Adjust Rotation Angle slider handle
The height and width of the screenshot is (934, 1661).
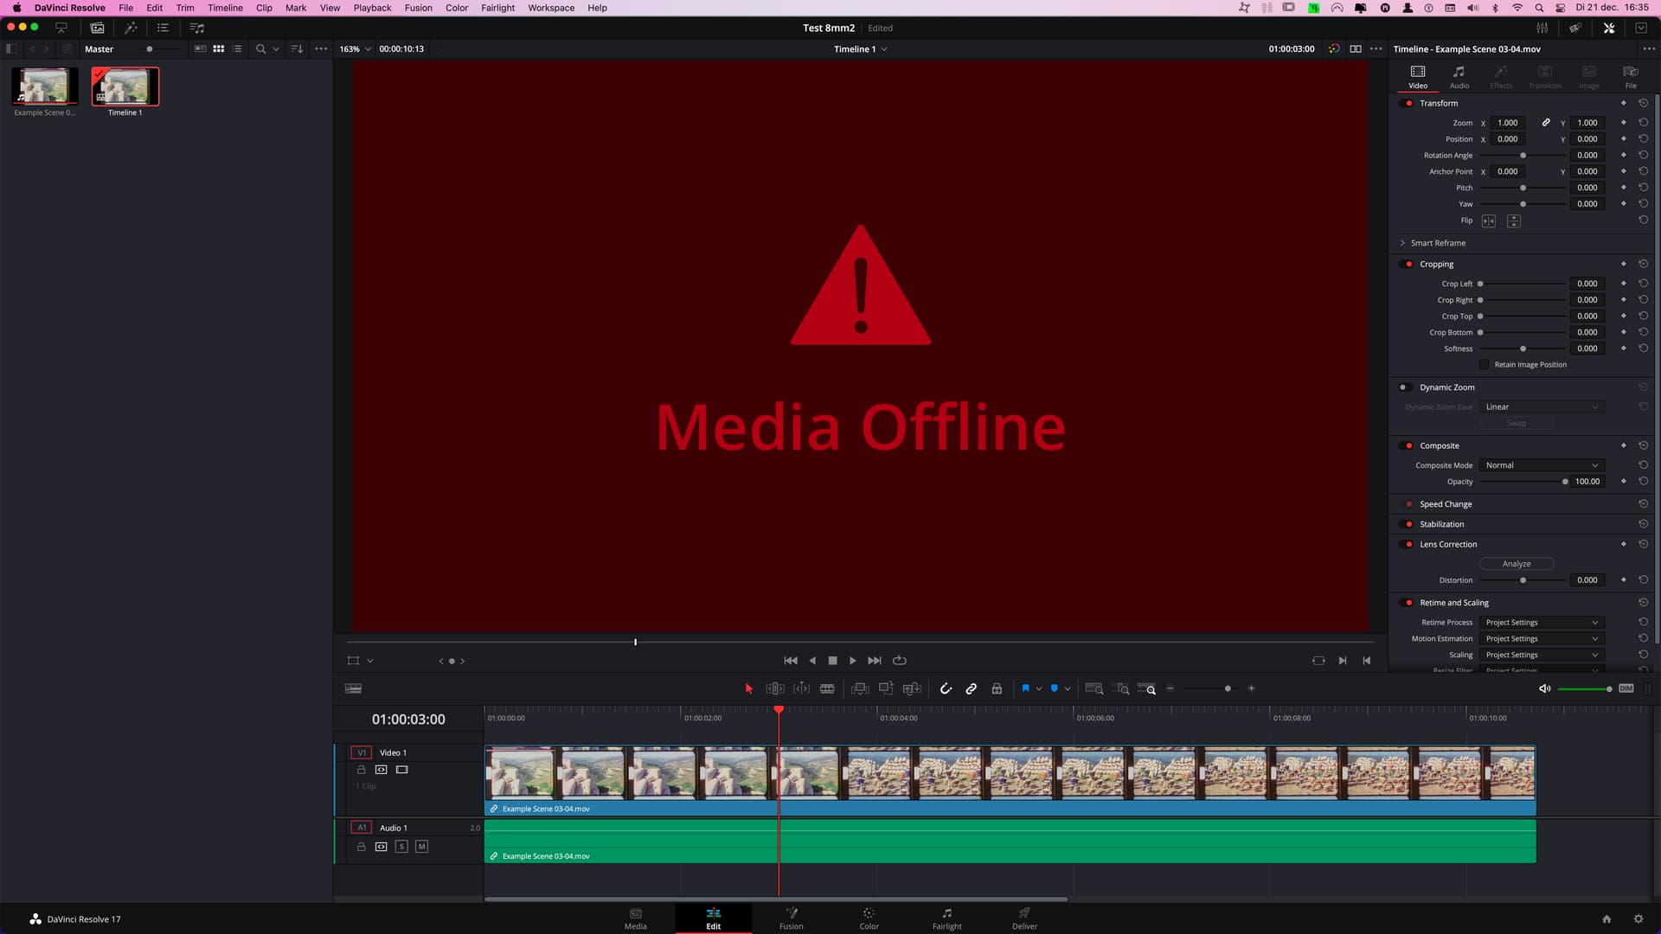pyautogui.click(x=1523, y=156)
